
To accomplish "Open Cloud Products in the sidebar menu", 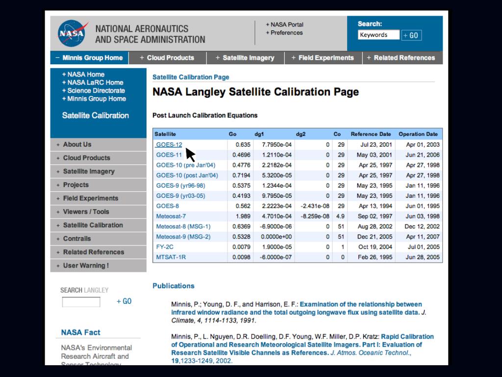I will [98, 158].
